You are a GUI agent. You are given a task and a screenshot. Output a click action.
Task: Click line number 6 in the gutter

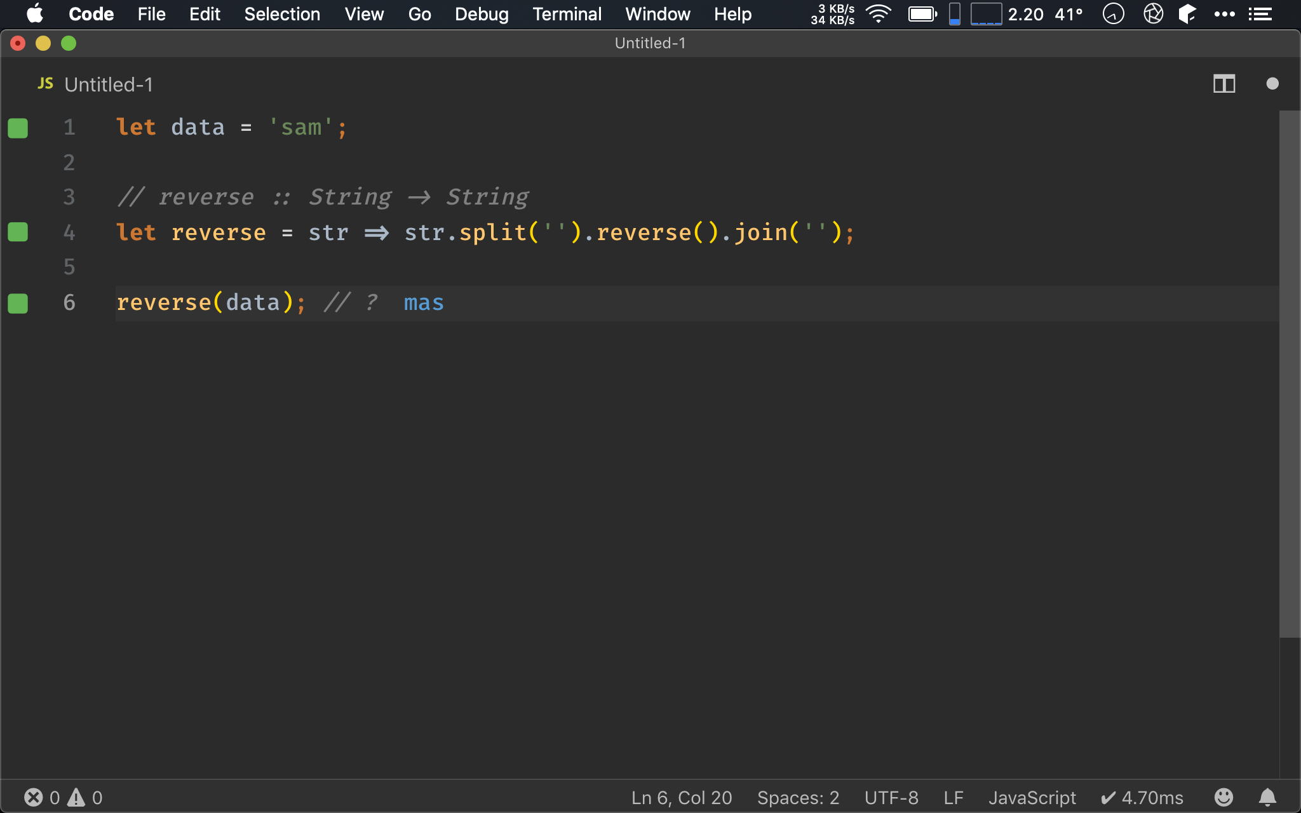pyautogui.click(x=69, y=302)
